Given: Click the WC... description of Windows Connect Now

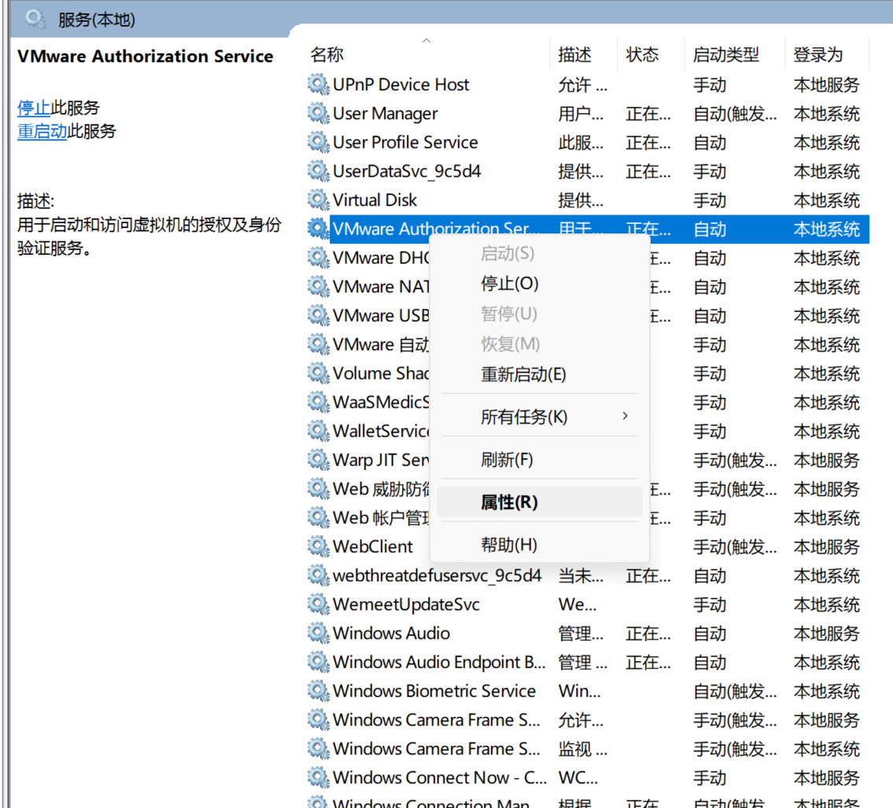Looking at the screenshot, I should click(578, 777).
